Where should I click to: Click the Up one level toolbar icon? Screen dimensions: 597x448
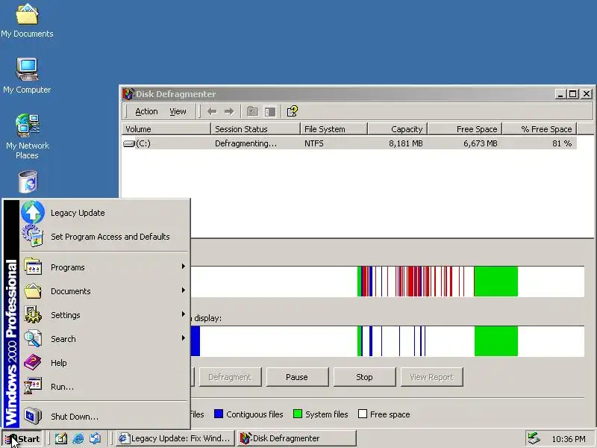coord(252,111)
